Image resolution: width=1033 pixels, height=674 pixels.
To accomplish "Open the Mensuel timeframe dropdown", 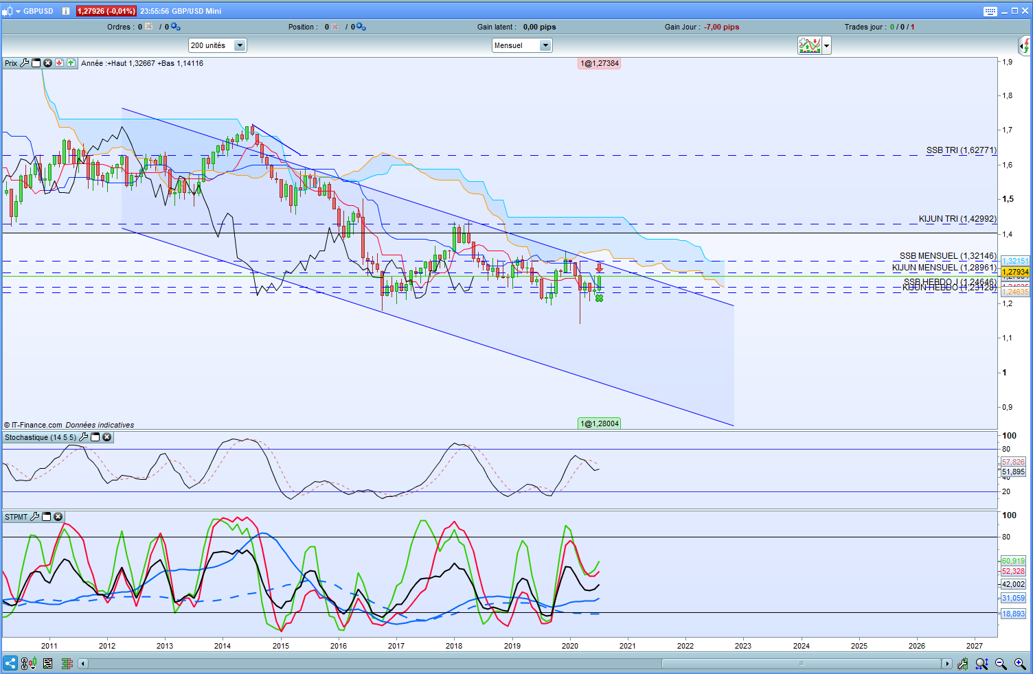I will coord(522,45).
